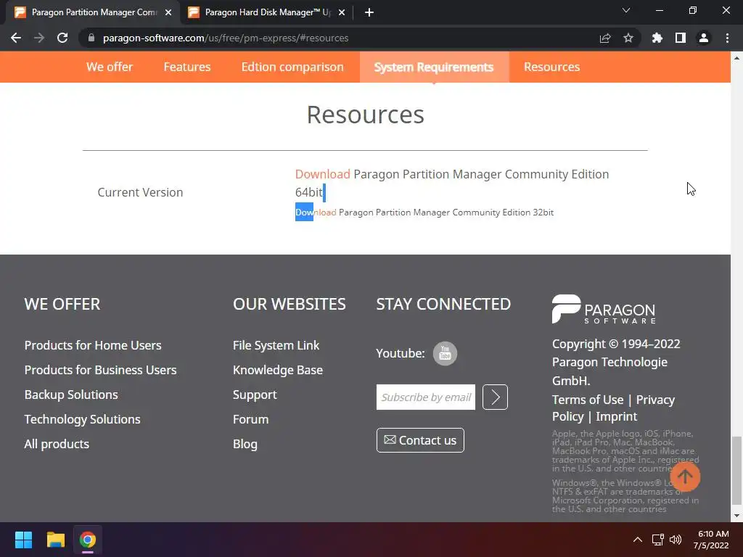Screen dimensions: 743x557
Task: Click the Paragon Software footer logo
Action: pyautogui.click(x=604, y=309)
